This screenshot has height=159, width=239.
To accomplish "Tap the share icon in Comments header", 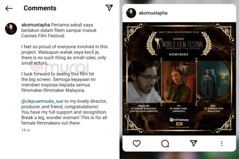I will pyautogui.click(x=109, y=8).
